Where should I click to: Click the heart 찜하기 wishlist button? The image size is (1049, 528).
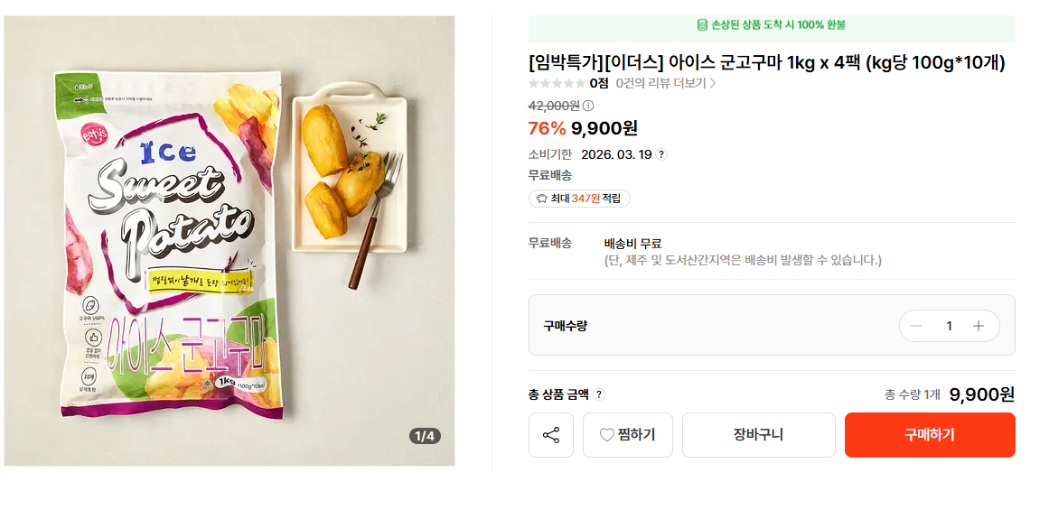(x=627, y=435)
